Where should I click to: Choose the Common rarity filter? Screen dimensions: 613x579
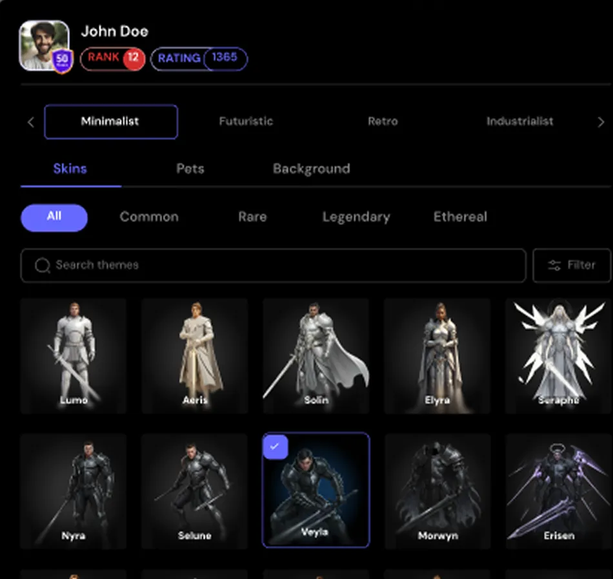pos(149,217)
